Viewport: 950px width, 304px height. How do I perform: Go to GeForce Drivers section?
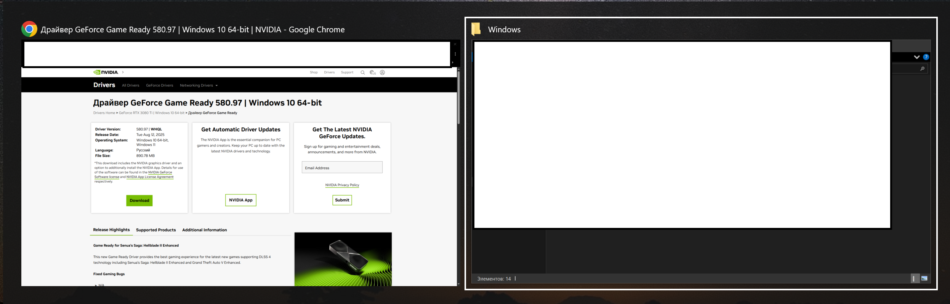160,85
